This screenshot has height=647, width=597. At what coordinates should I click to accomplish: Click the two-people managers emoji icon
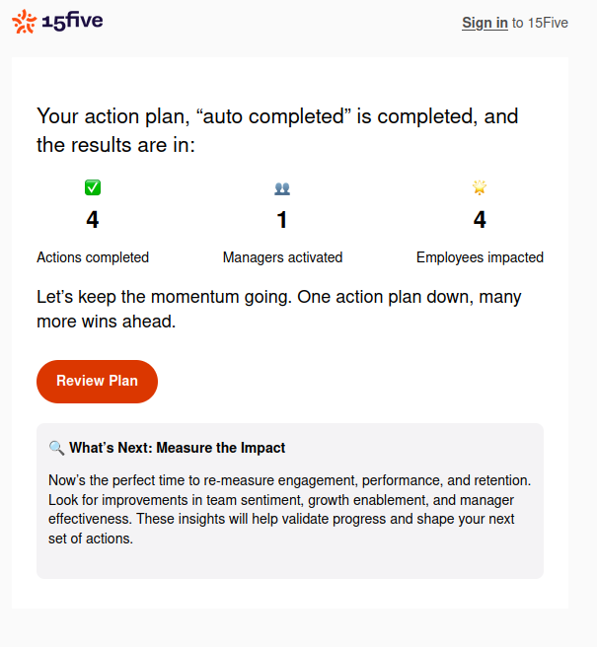click(282, 188)
